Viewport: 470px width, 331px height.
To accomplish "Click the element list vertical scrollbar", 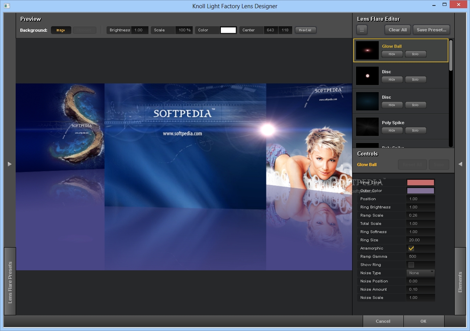I will pyautogui.click(x=451, y=55).
